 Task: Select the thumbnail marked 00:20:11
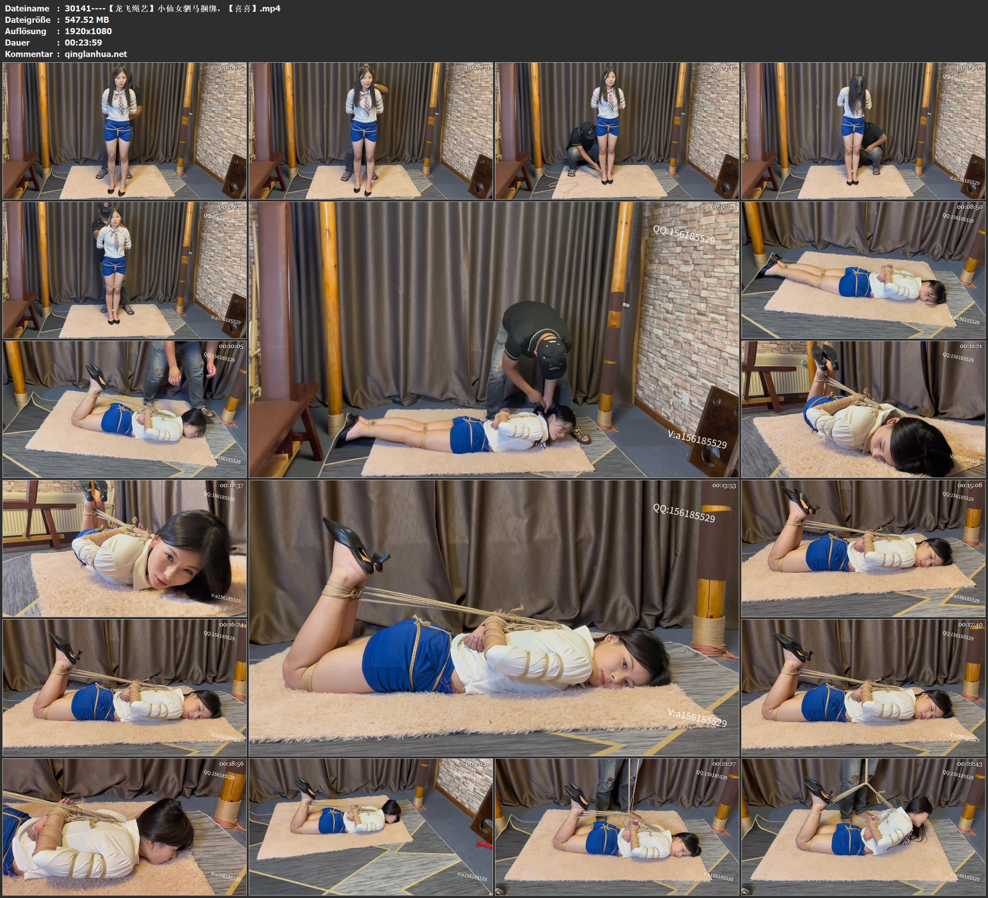pyautogui.click(x=370, y=826)
